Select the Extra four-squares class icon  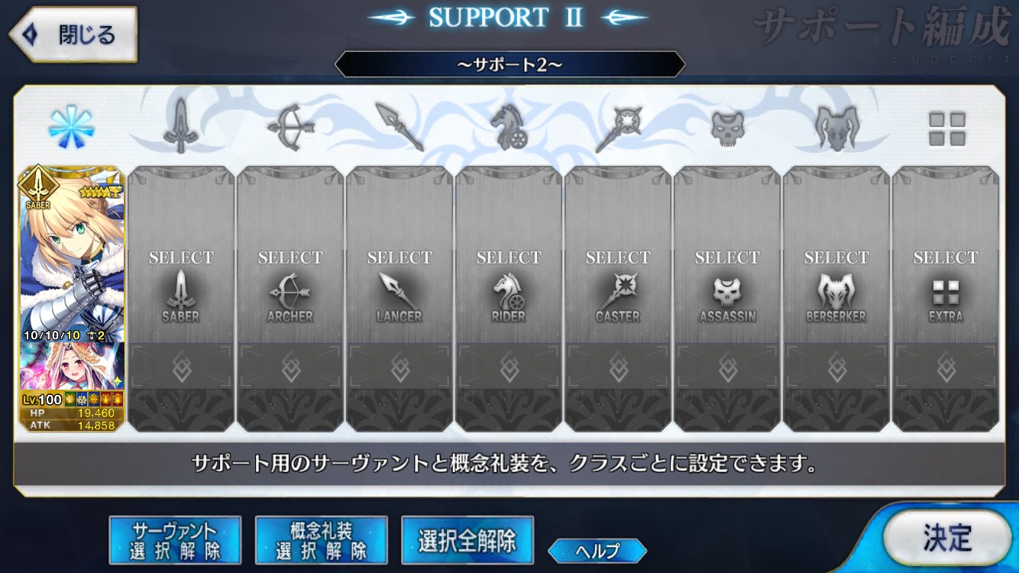pos(946,129)
